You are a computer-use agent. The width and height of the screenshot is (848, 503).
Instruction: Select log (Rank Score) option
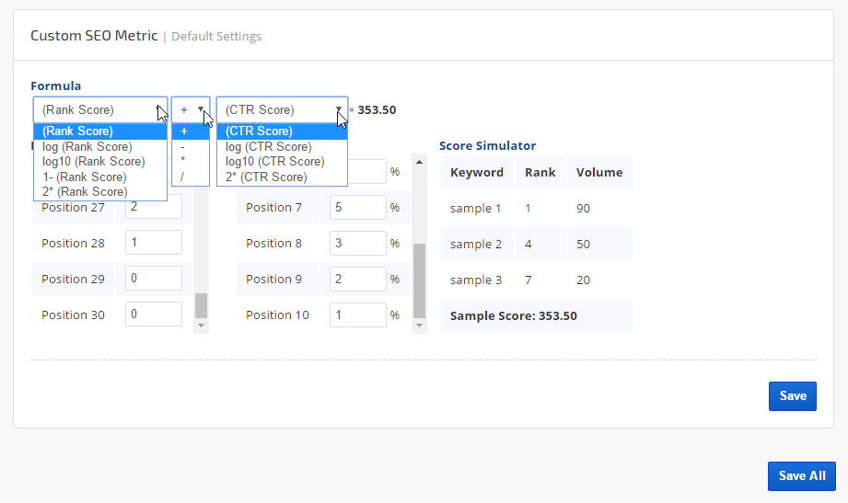(87, 147)
